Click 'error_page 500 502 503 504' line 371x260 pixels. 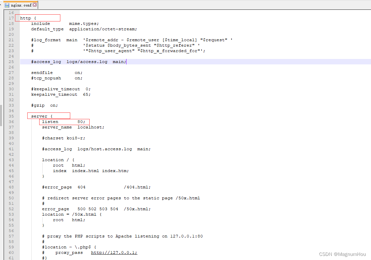96,209
